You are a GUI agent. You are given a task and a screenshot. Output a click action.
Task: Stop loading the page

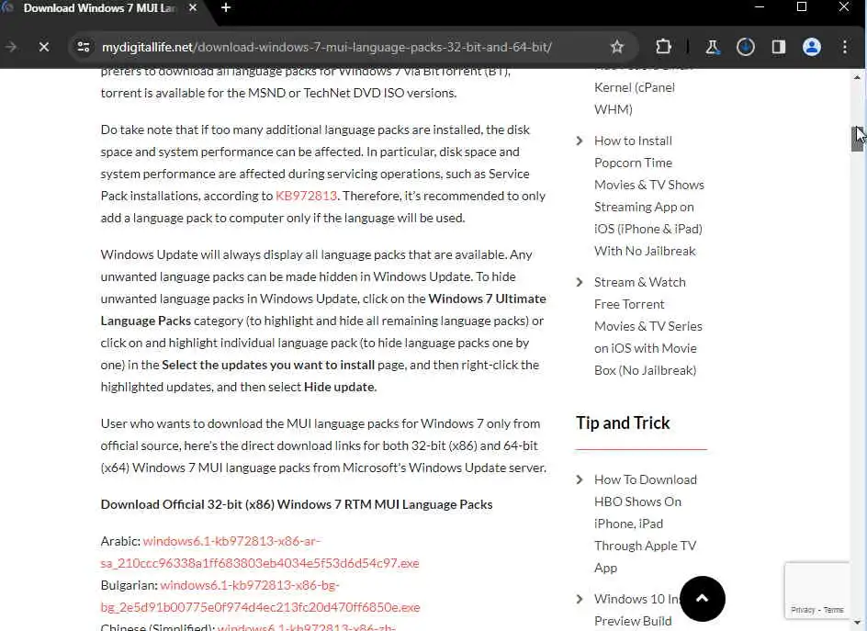pos(44,47)
